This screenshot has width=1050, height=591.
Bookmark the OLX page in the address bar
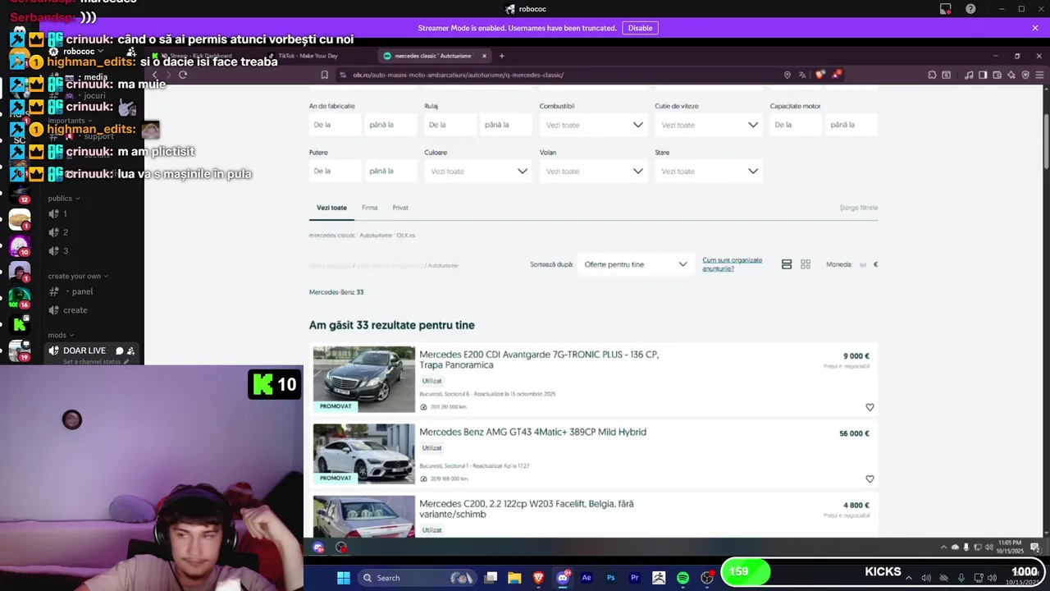(x=325, y=75)
